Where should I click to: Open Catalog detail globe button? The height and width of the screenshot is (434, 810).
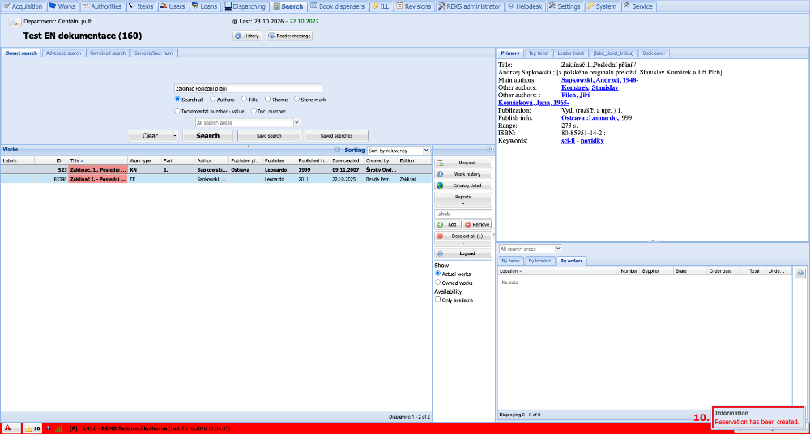pyautogui.click(x=463, y=185)
